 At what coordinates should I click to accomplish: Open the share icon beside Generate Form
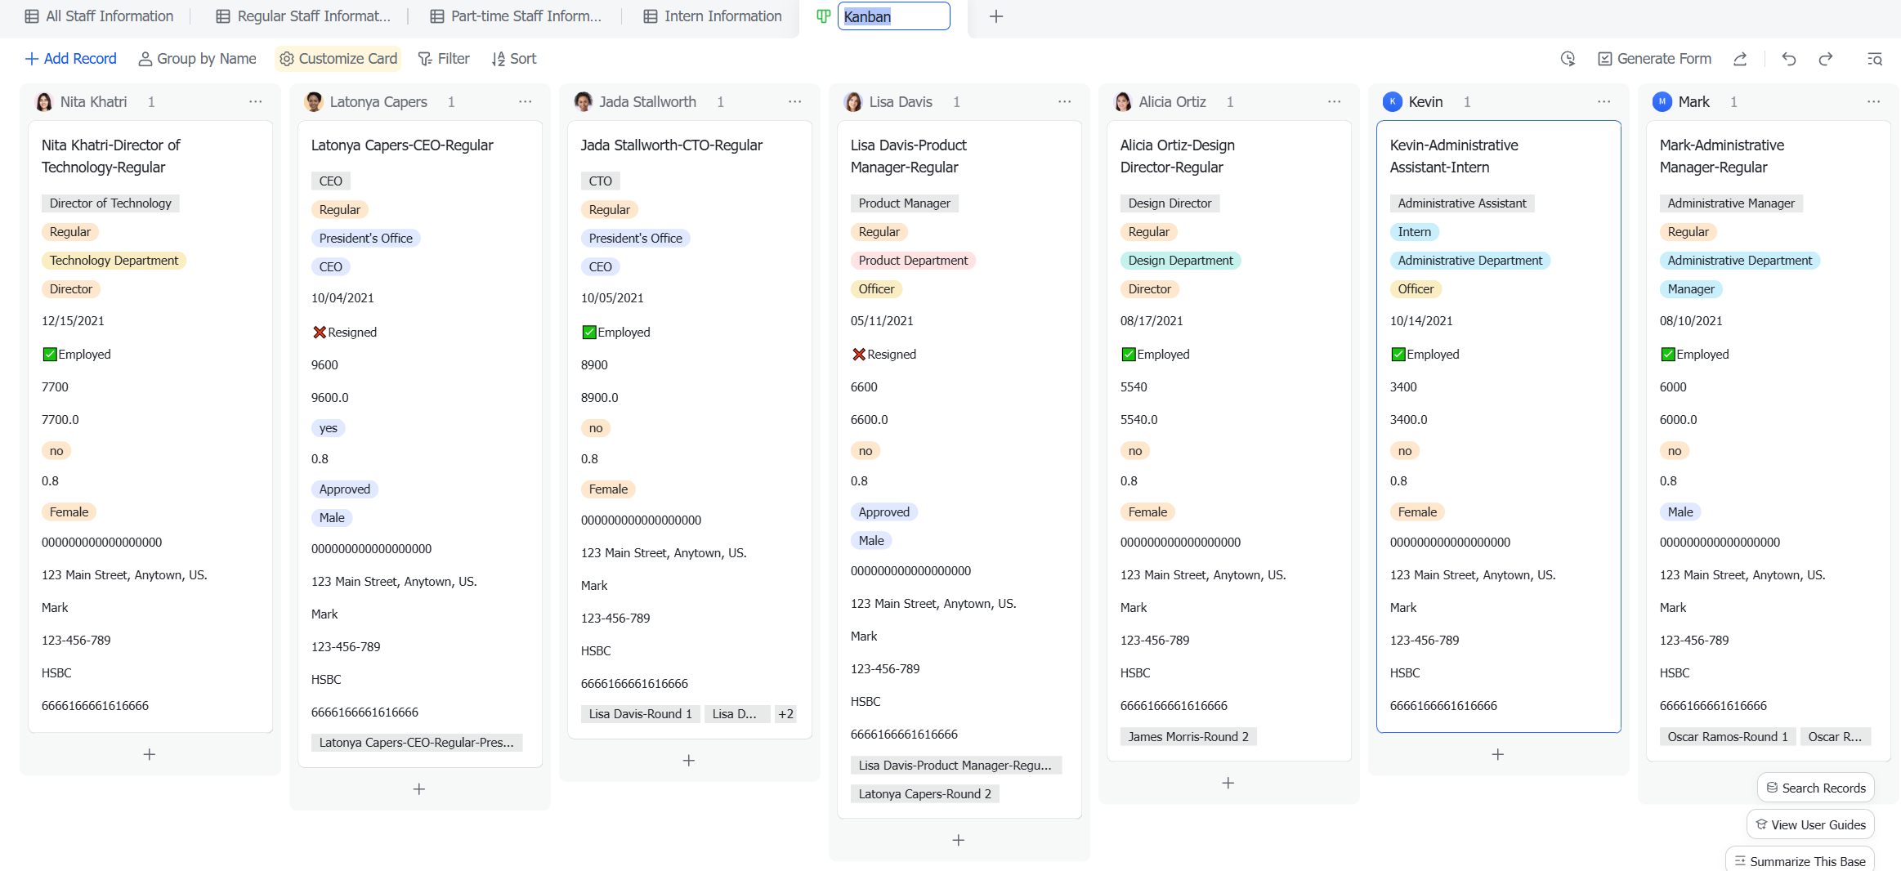[1740, 59]
